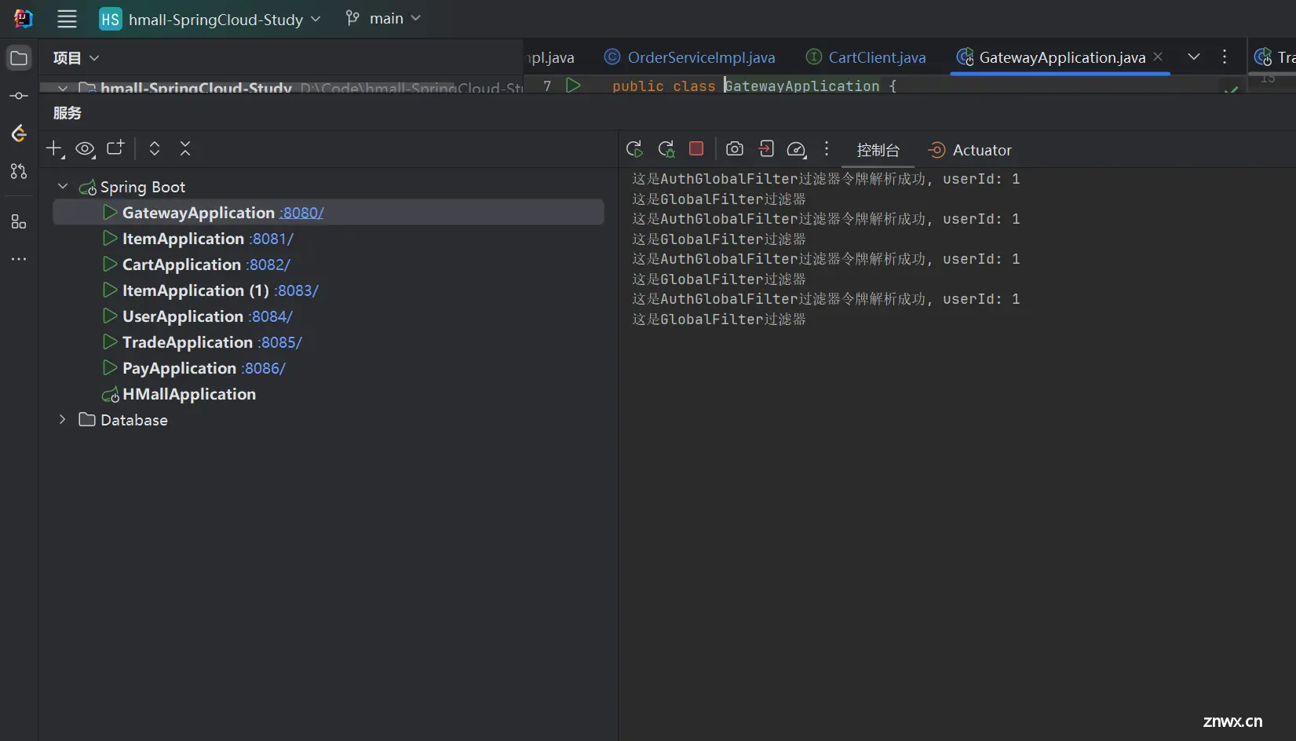The width and height of the screenshot is (1296, 741).
Task: Expand all services in tree
Action: pyautogui.click(x=155, y=148)
